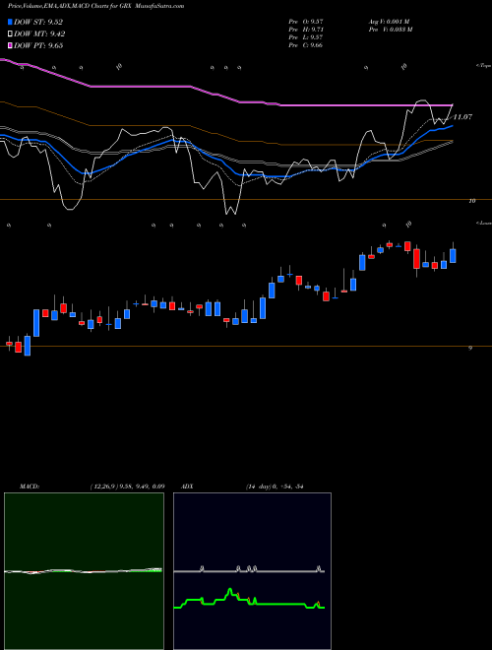Click the MACD '(12,26,9) 9.58, 9.49, 0.09' values
Viewport: 492px width, 650px height.
(127, 487)
